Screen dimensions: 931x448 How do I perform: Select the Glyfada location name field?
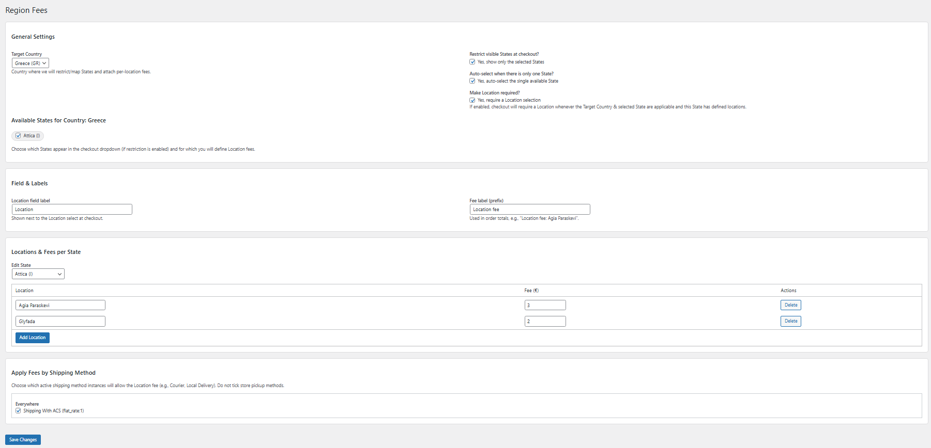pyautogui.click(x=60, y=322)
